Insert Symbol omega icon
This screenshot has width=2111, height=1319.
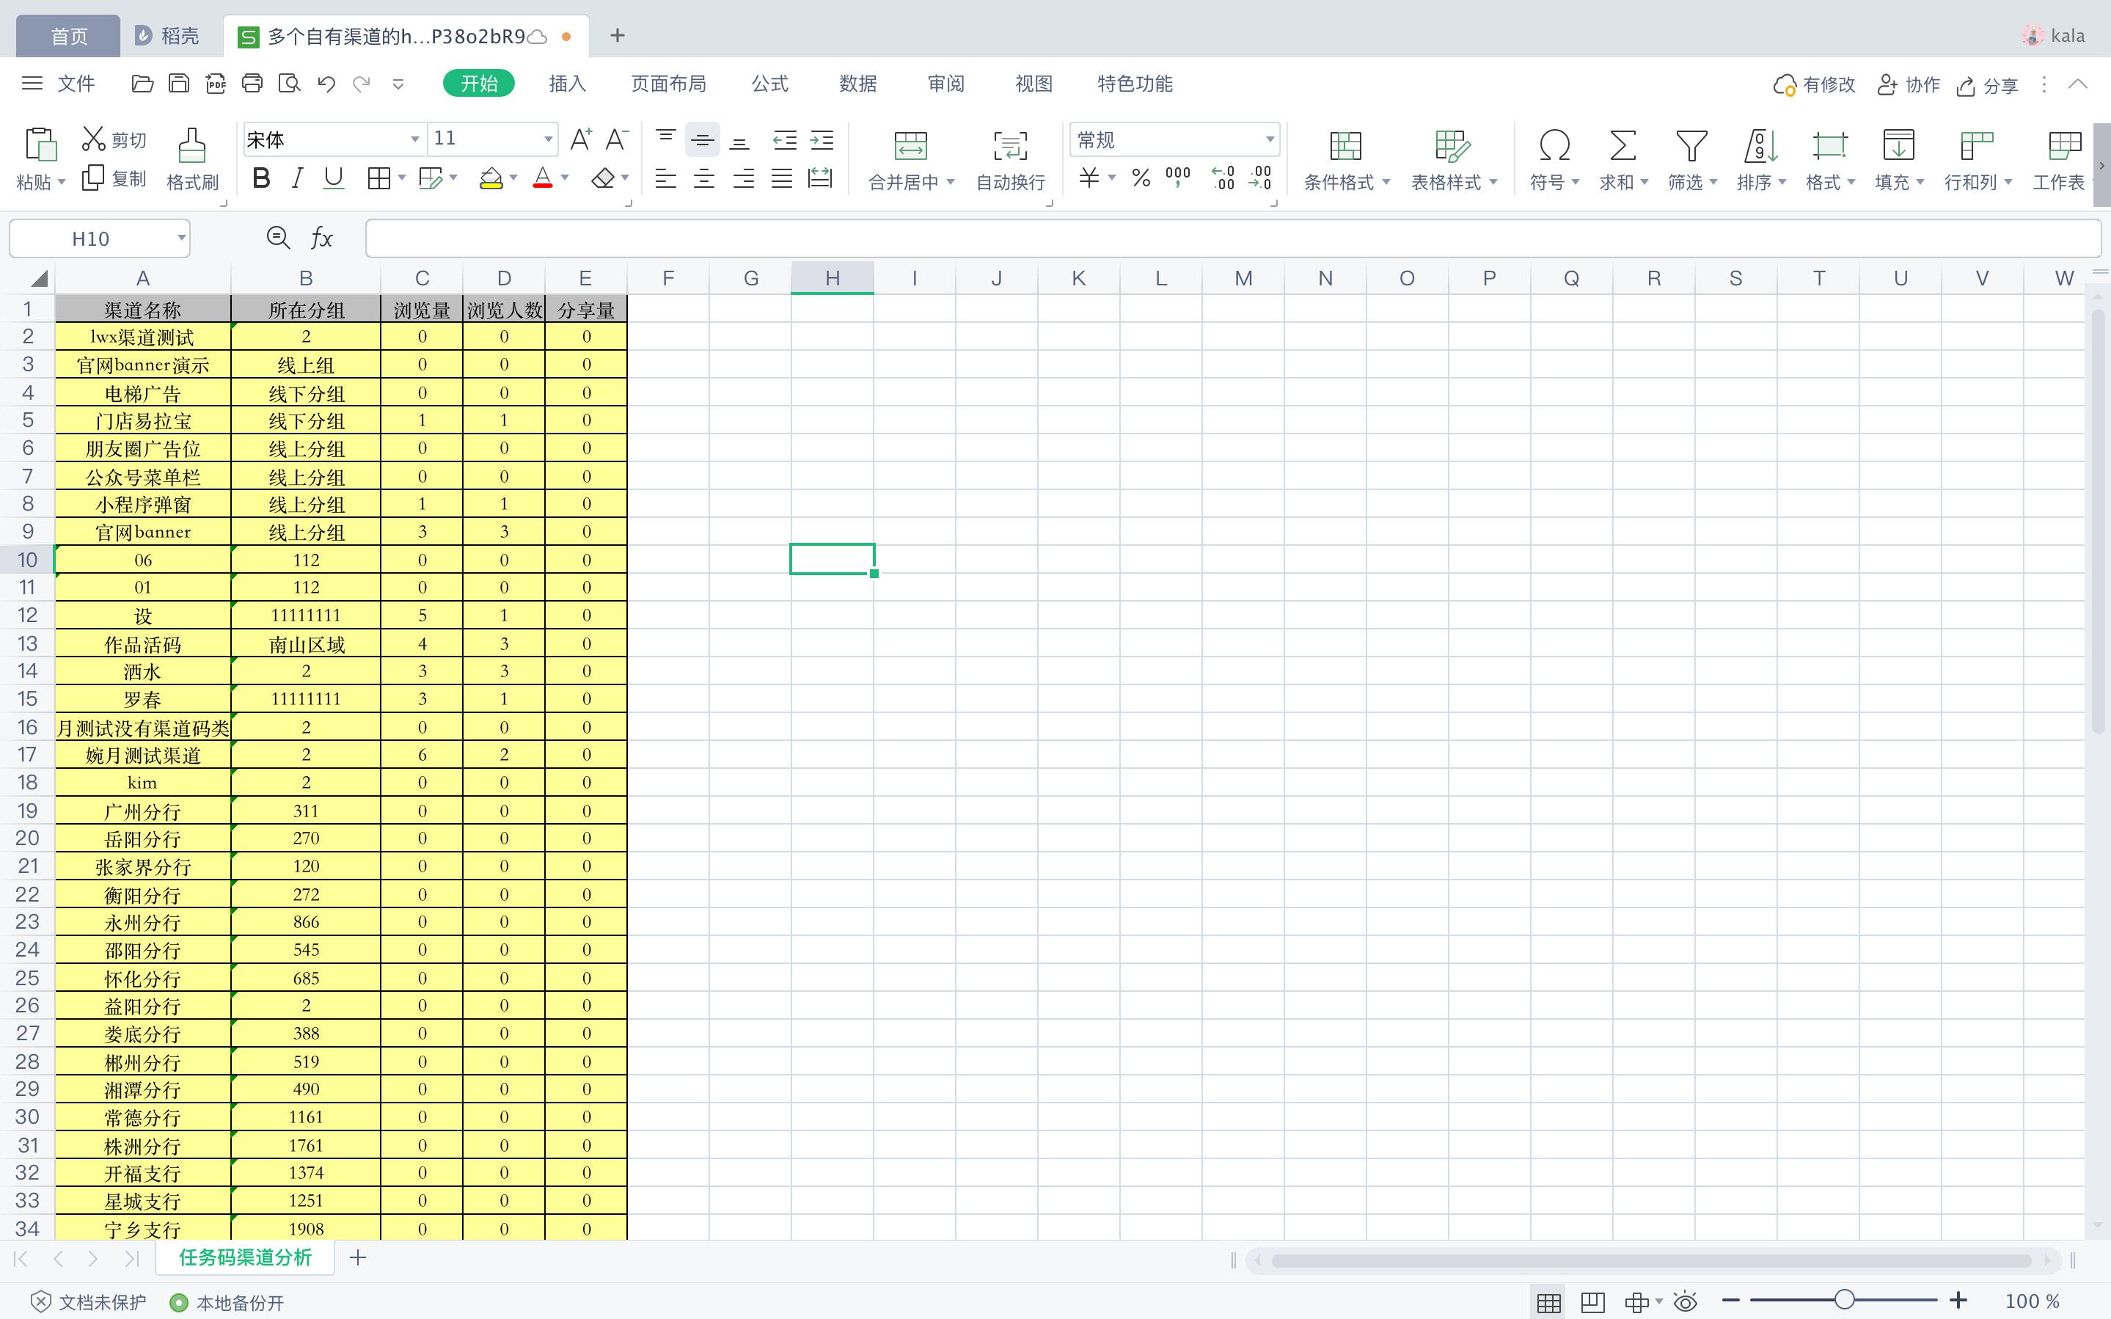click(1554, 145)
